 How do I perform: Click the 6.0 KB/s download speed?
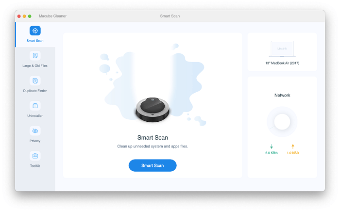point(271,153)
